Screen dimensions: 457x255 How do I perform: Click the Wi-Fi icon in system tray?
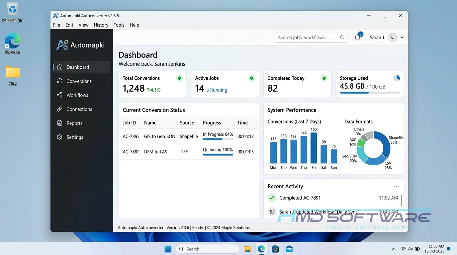coord(403,249)
